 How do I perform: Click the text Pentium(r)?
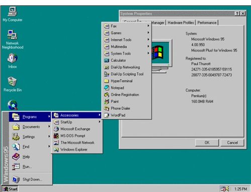pos(199,96)
